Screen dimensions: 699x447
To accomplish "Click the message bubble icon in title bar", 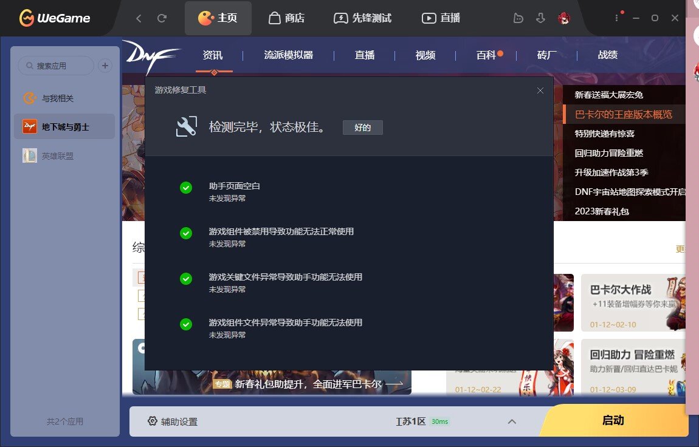I will point(518,18).
